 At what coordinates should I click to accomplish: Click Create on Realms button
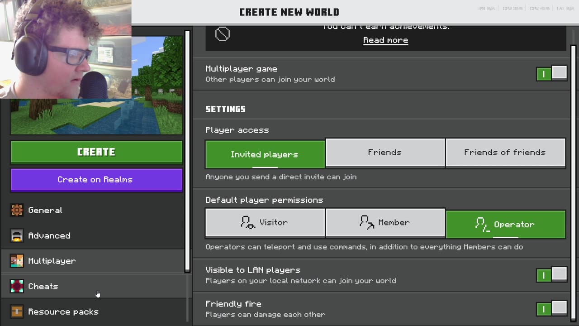click(x=96, y=180)
